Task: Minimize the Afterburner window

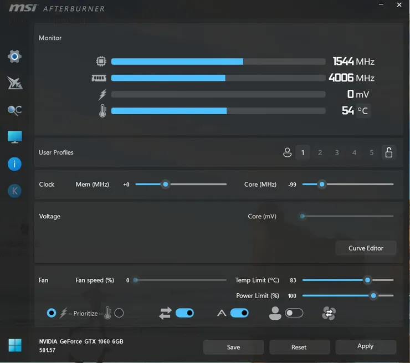Action: pyautogui.click(x=381, y=4)
